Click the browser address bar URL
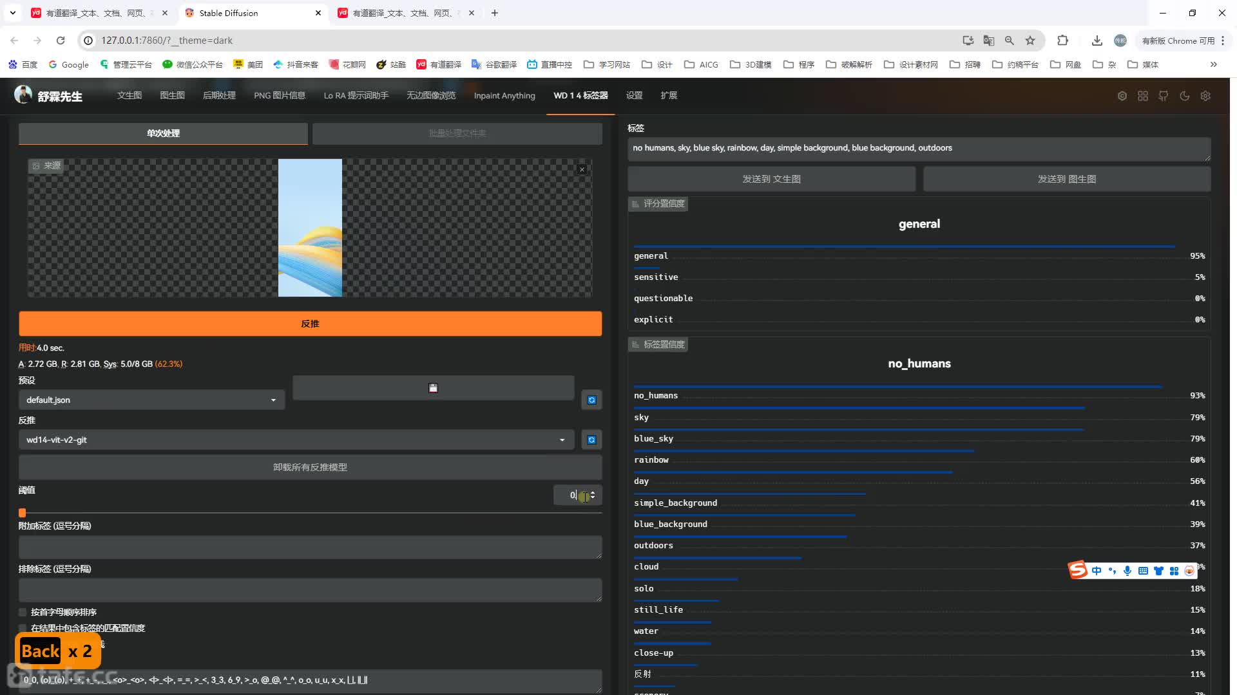This screenshot has width=1237, height=695. pos(167,41)
